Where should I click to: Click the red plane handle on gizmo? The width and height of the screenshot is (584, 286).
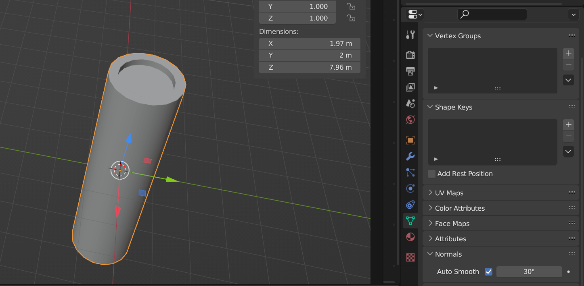pos(148,160)
